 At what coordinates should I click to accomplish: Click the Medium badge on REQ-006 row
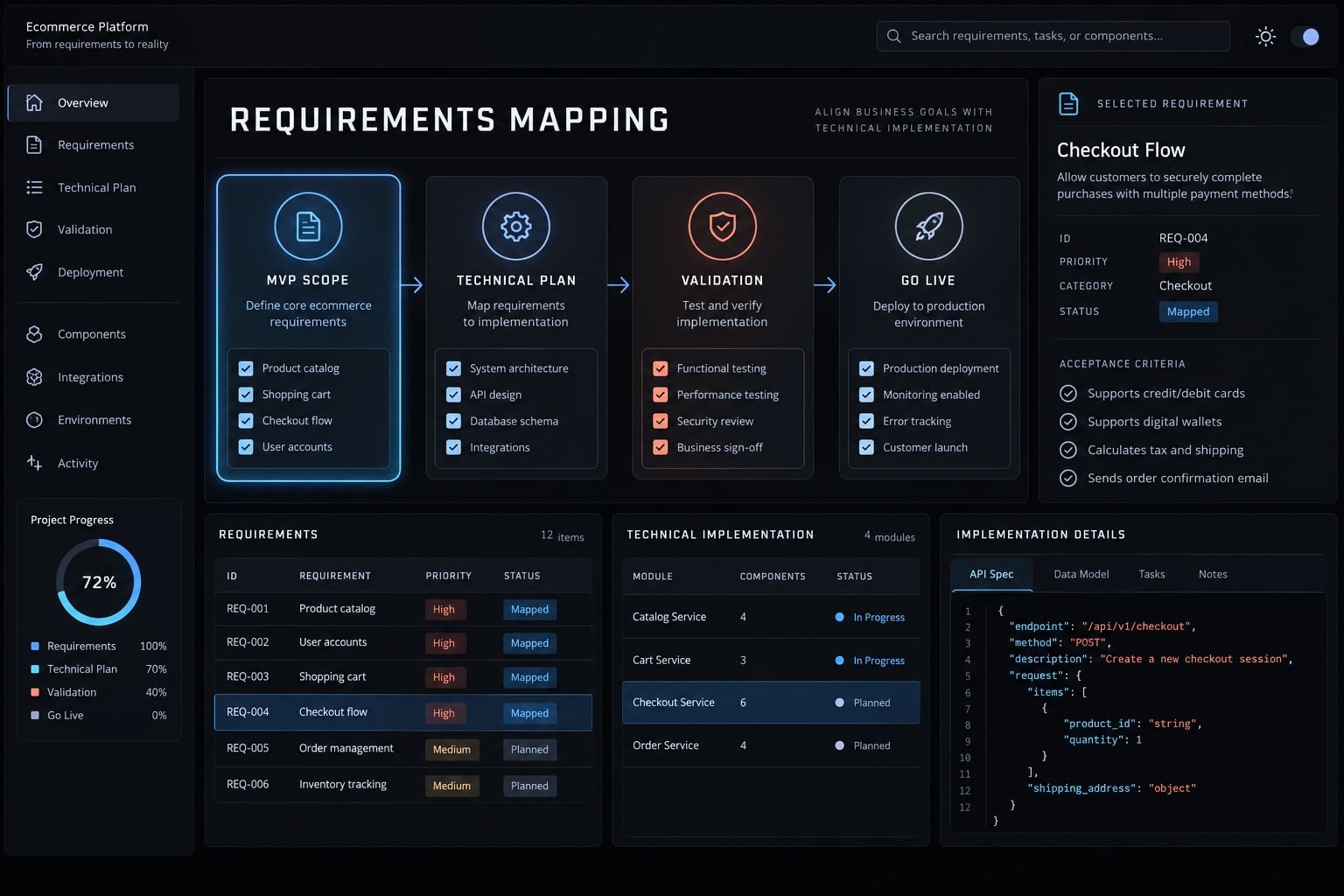(x=451, y=786)
